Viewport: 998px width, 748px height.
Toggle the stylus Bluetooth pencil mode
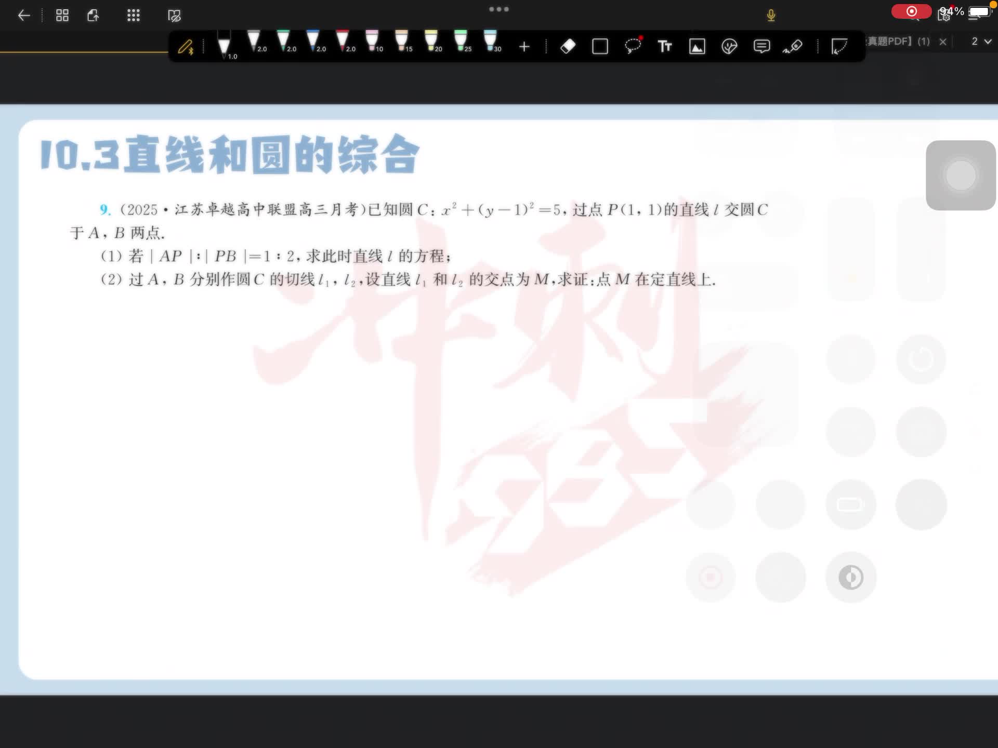click(186, 47)
